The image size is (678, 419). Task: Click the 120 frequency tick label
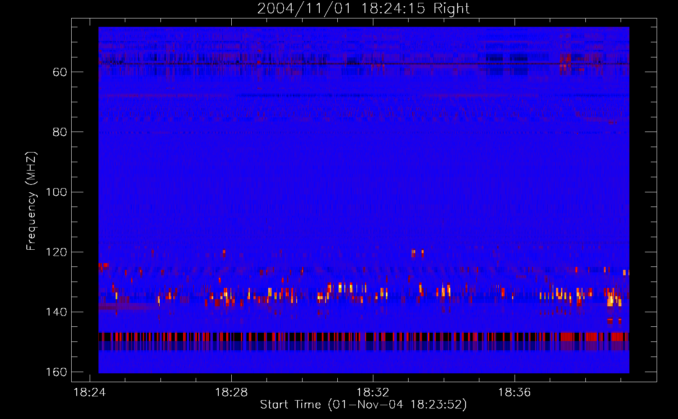pyautogui.click(x=56, y=252)
